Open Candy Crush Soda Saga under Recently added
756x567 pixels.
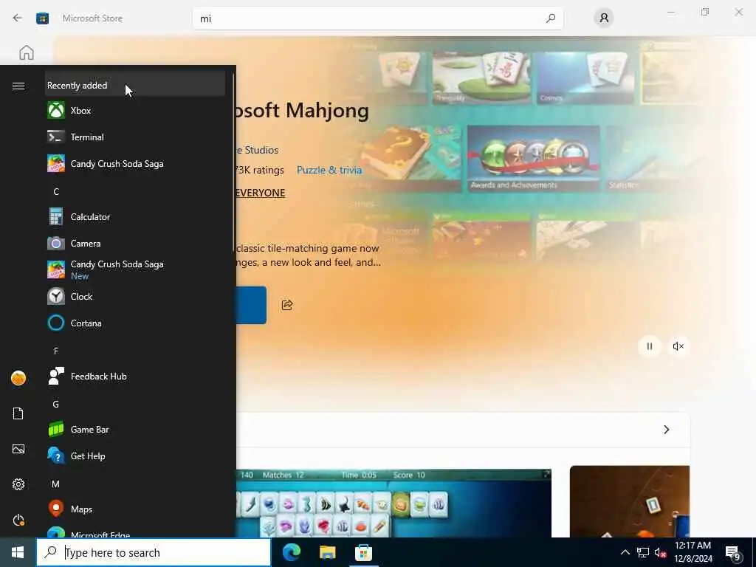135,163
